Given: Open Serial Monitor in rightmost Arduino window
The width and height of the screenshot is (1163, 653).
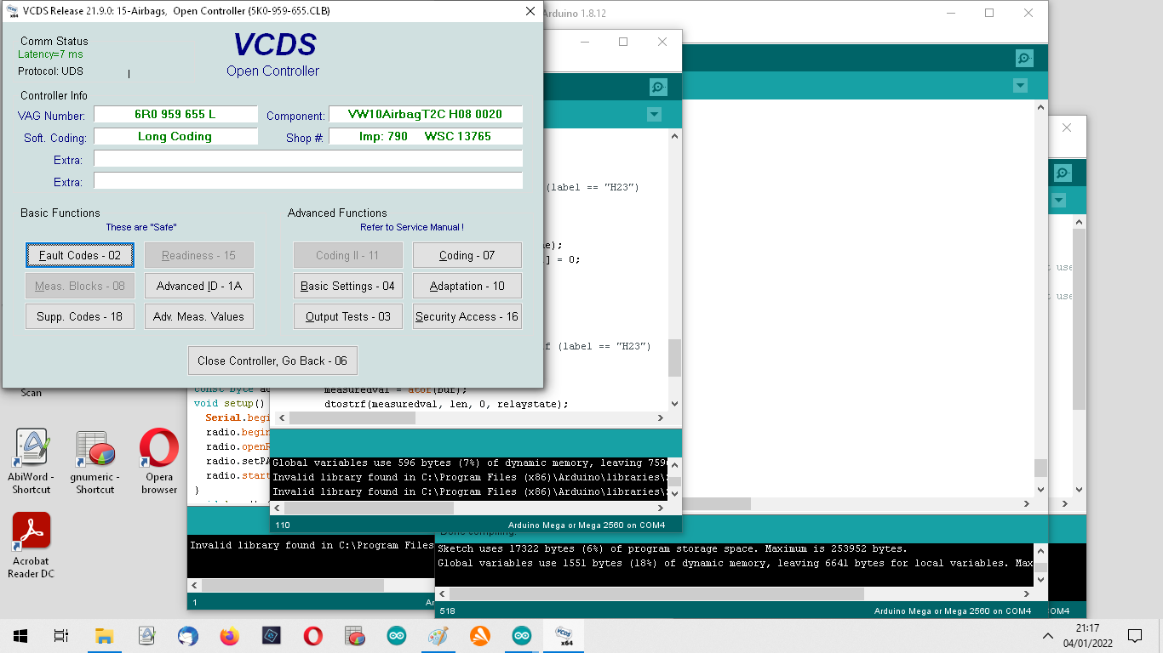Looking at the screenshot, I should point(1063,173).
